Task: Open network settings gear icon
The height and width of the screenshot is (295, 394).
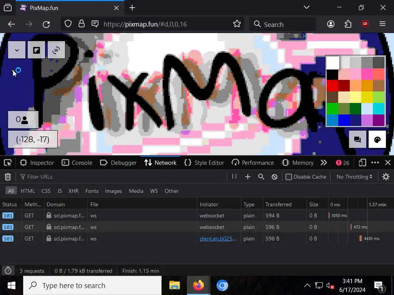Action: point(386,177)
